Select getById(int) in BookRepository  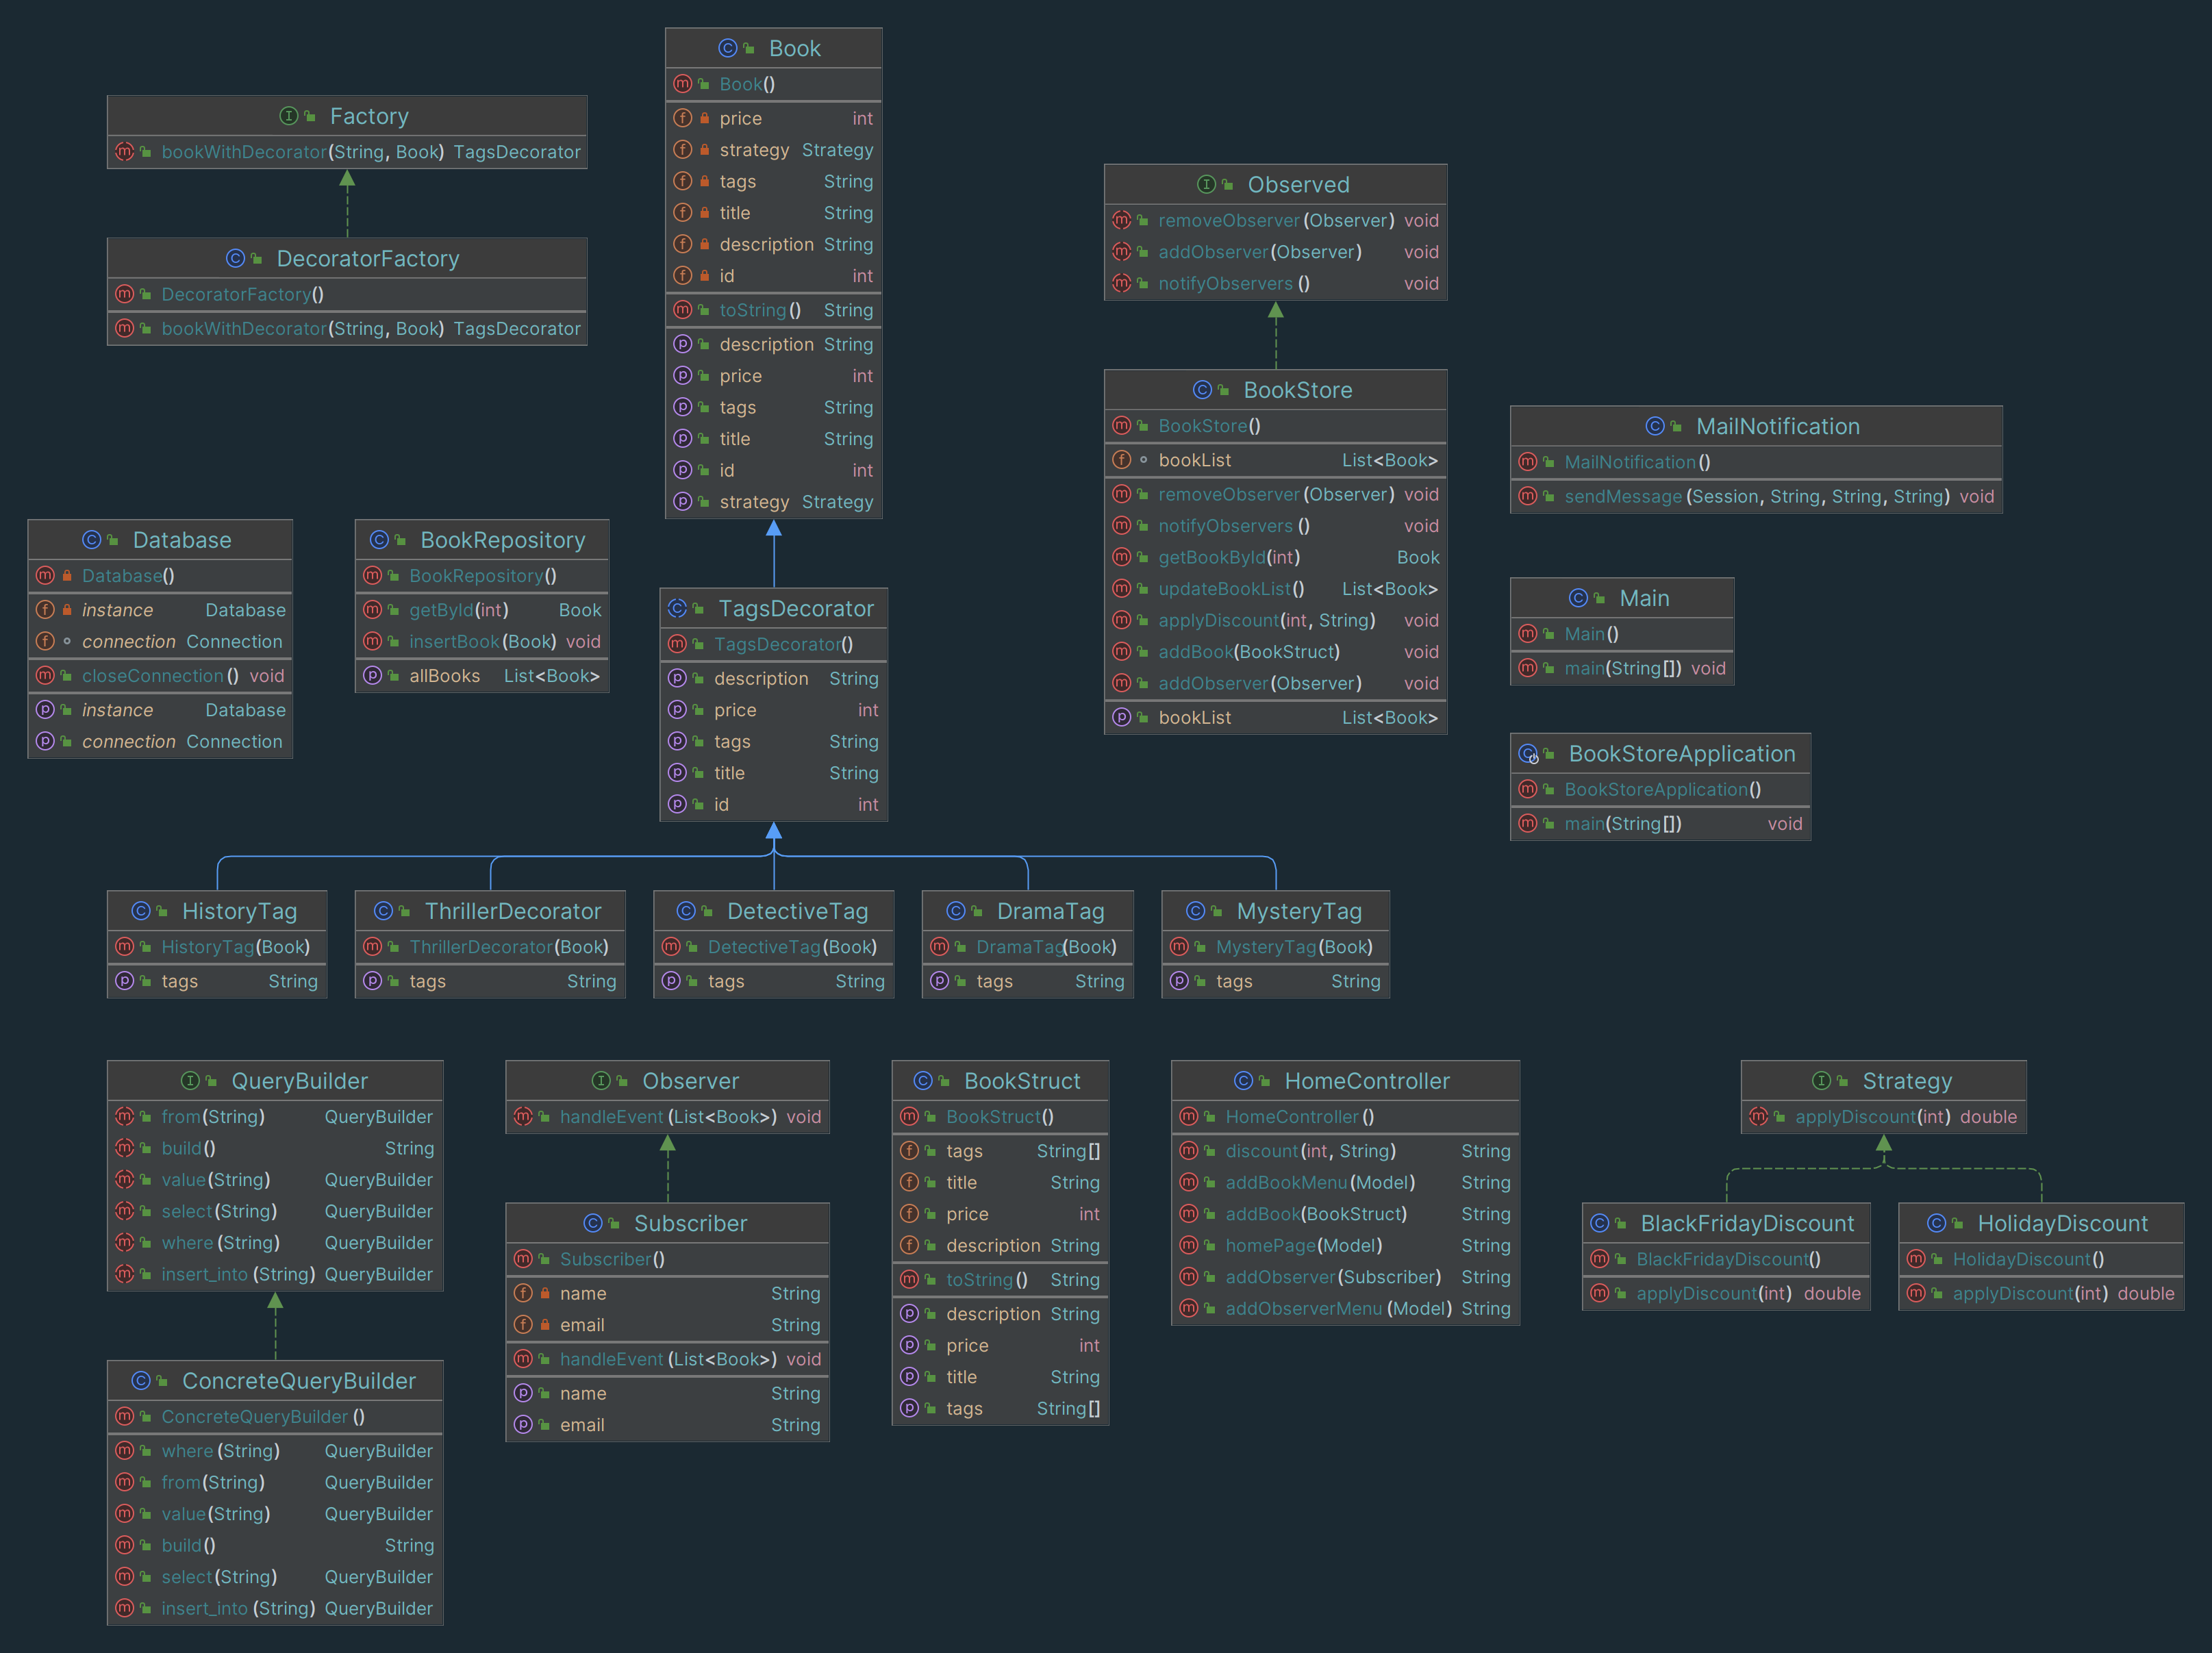pos(482,611)
